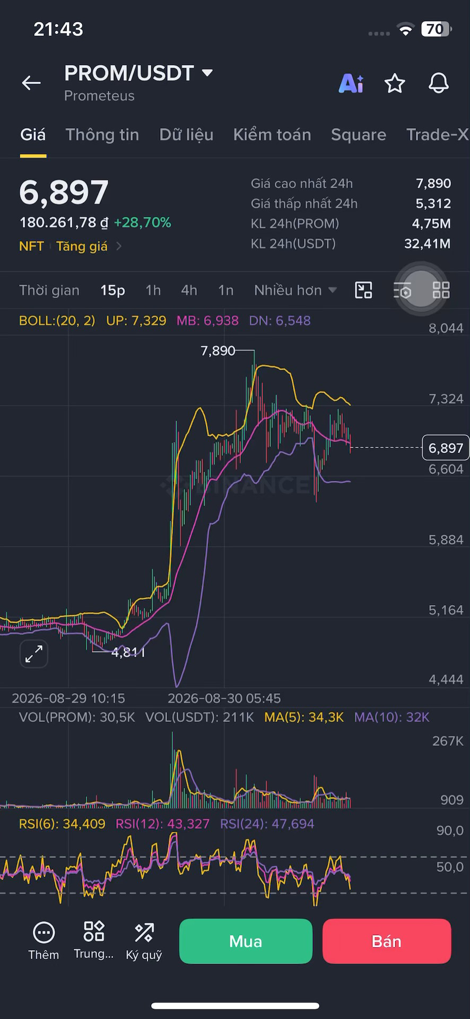Screen dimensions: 470x1019
Task: Expand the Tăng giá tag chevron
Action: [x=119, y=246]
